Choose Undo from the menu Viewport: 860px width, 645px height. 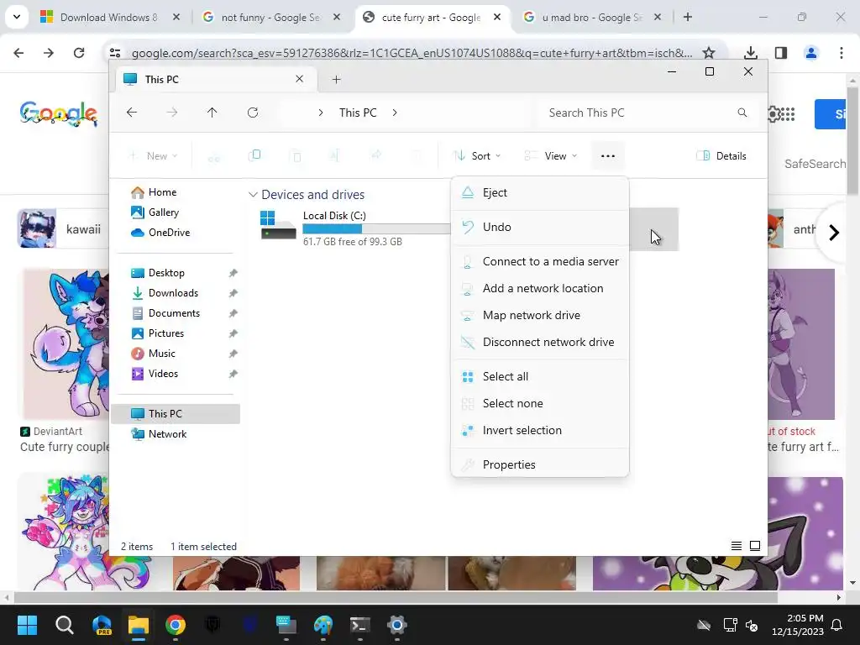coord(539,227)
